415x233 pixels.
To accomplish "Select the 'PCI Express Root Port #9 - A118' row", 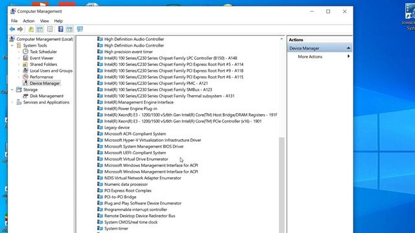I will click(x=174, y=71).
